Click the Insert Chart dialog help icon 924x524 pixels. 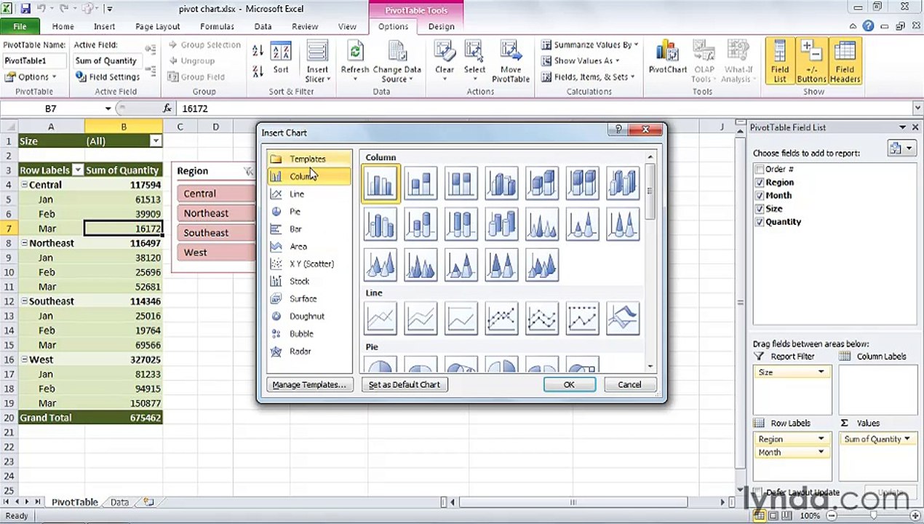click(618, 130)
